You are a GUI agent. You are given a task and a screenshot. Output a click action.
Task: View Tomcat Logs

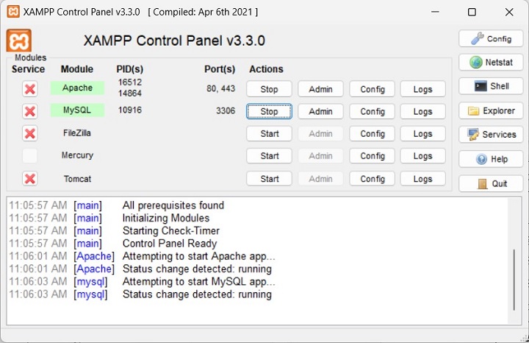pyautogui.click(x=422, y=179)
